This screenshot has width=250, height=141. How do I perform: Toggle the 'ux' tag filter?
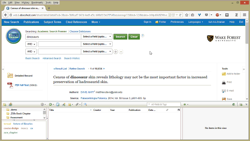pos(32,128)
